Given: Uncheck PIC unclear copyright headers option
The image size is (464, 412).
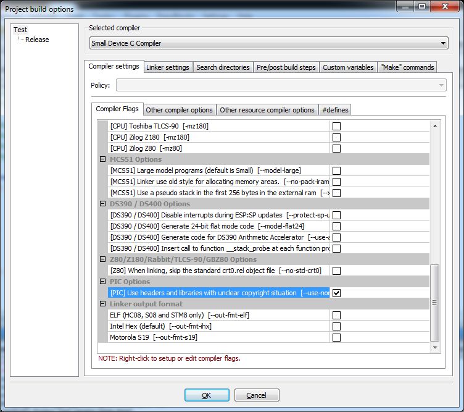Looking at the screenshot, I should coord(336,293).
